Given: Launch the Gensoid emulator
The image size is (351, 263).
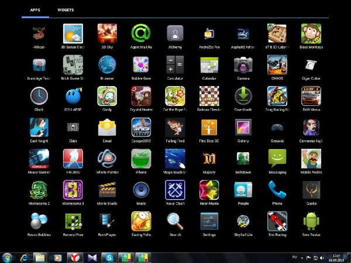Looking at the screenshot, I should click(x=277, y=128).
